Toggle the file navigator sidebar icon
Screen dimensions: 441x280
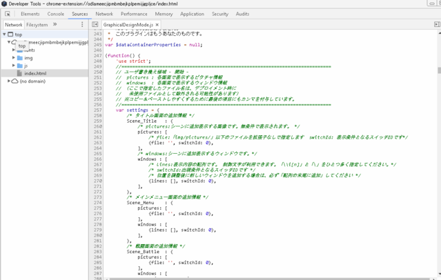pos(95,24)
